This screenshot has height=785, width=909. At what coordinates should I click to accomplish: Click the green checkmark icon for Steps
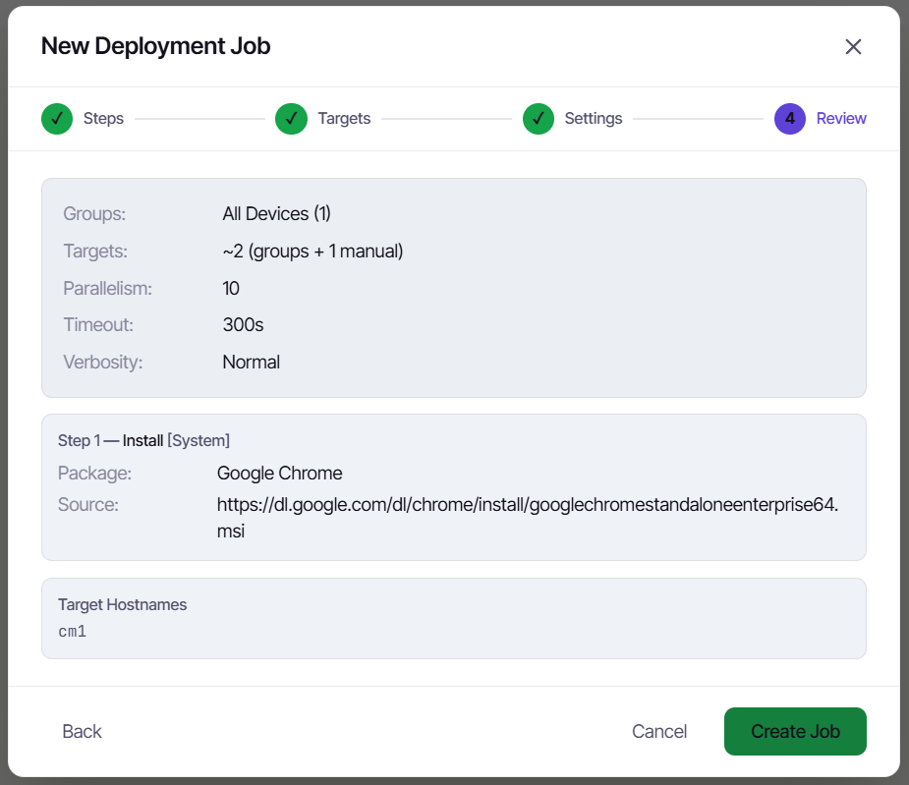click(x=57, y=119)
